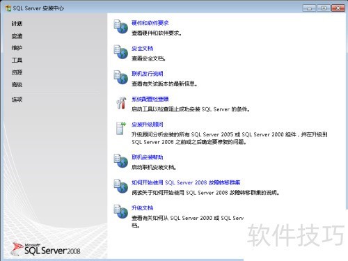Click description starting 阅读关于如何开始使用

[205, 193]
